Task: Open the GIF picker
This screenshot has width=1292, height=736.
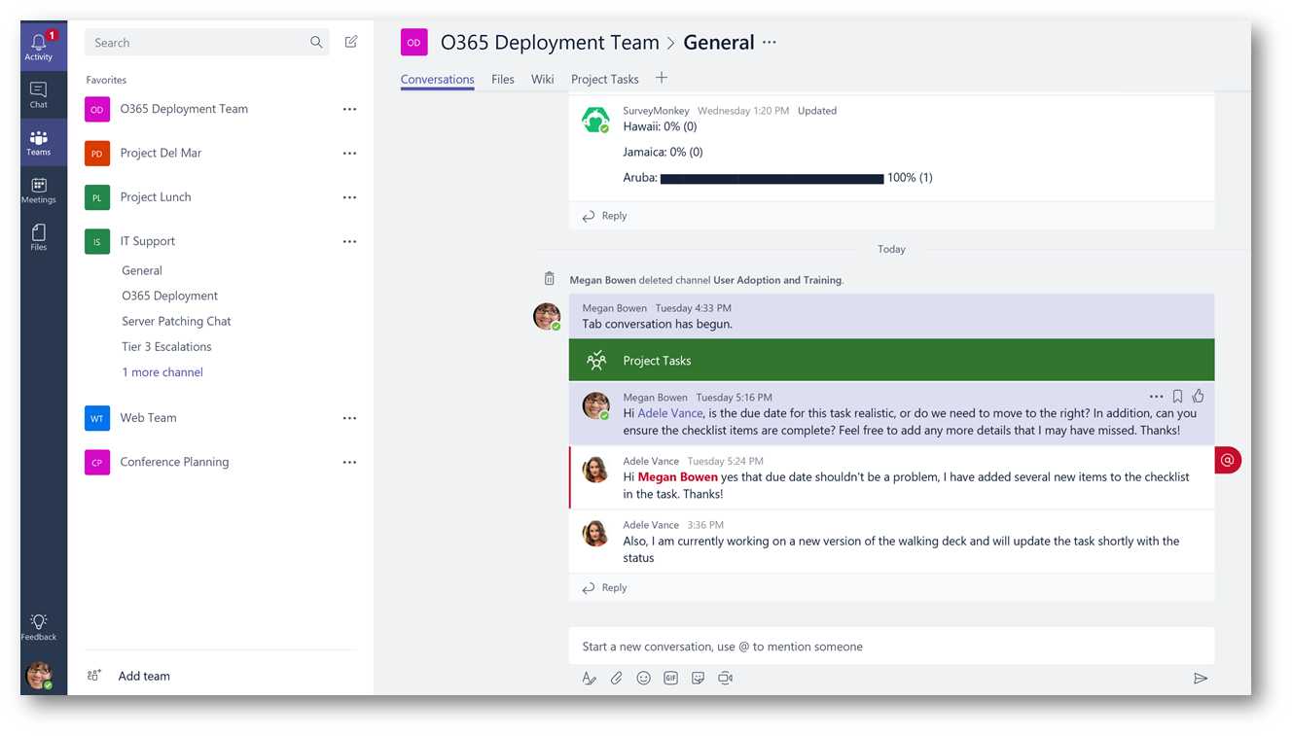Action: (670, 679)
